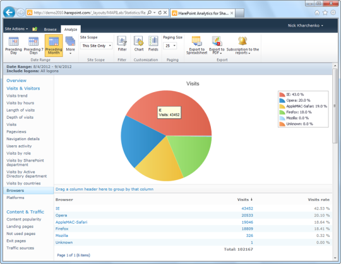341x264 pixels.
Task: Select the Preceding 7 Days date range
Action: coord(33,45)
